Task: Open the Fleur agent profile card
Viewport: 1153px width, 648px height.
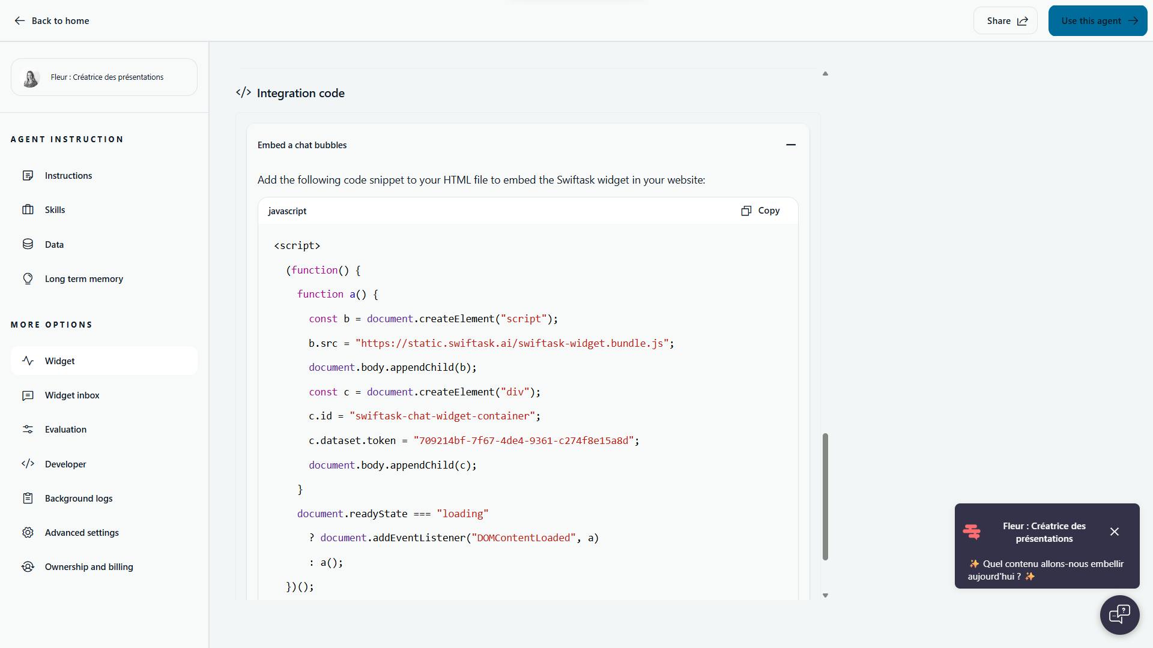Action: coord(103,77)
